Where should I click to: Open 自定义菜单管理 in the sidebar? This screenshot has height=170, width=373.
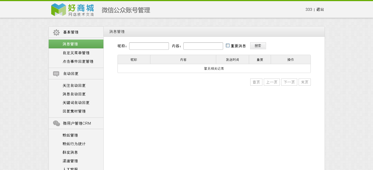76,53
